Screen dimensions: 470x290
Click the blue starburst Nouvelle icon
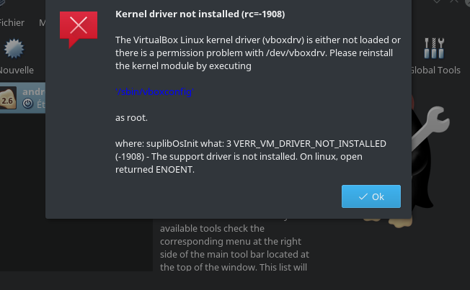tap(14, 50)
